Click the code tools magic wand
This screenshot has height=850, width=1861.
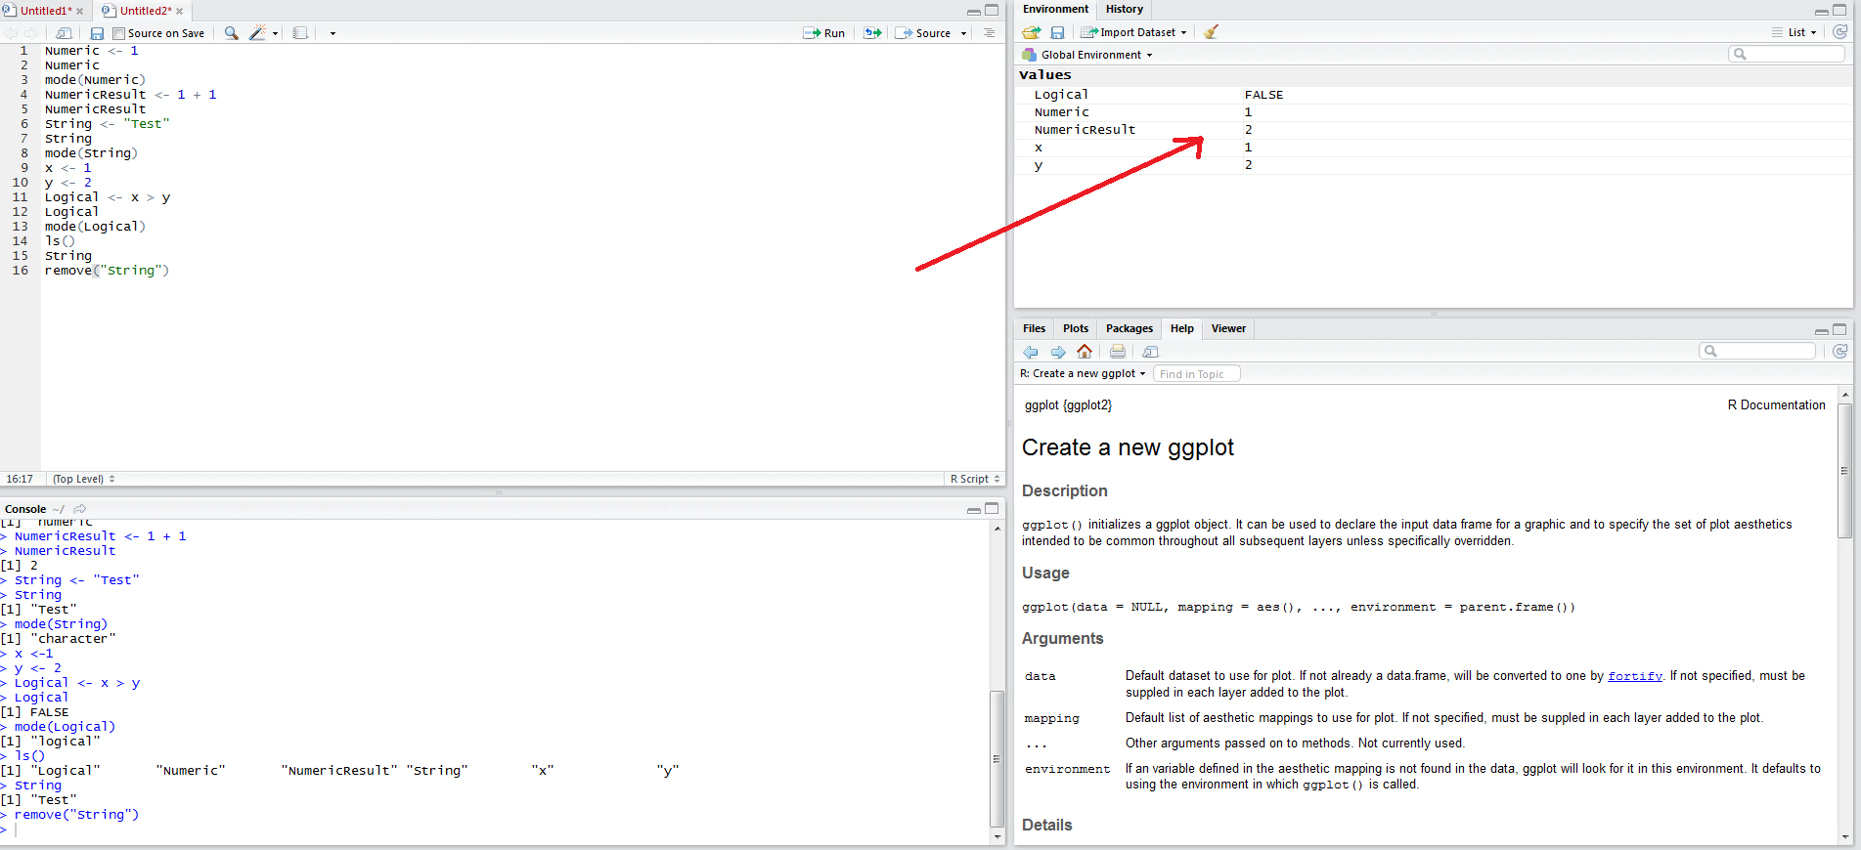(257, 33)
